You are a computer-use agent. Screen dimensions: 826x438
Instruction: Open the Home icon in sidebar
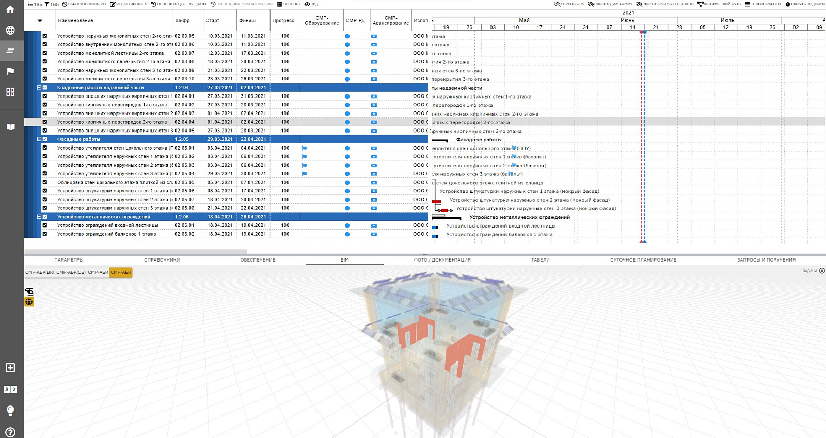point(10,9)
